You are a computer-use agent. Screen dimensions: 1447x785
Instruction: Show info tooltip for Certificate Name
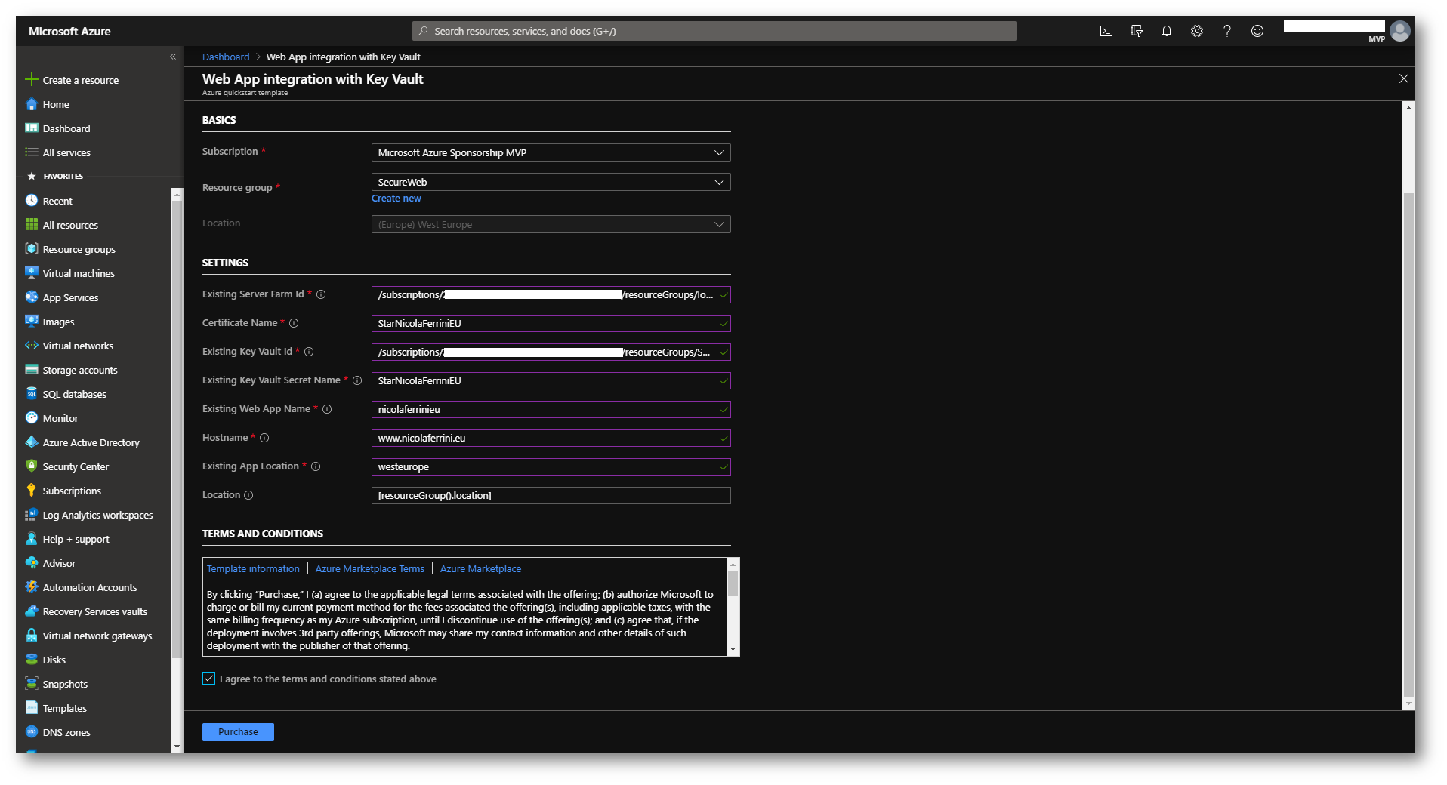(x=294, y=323)
